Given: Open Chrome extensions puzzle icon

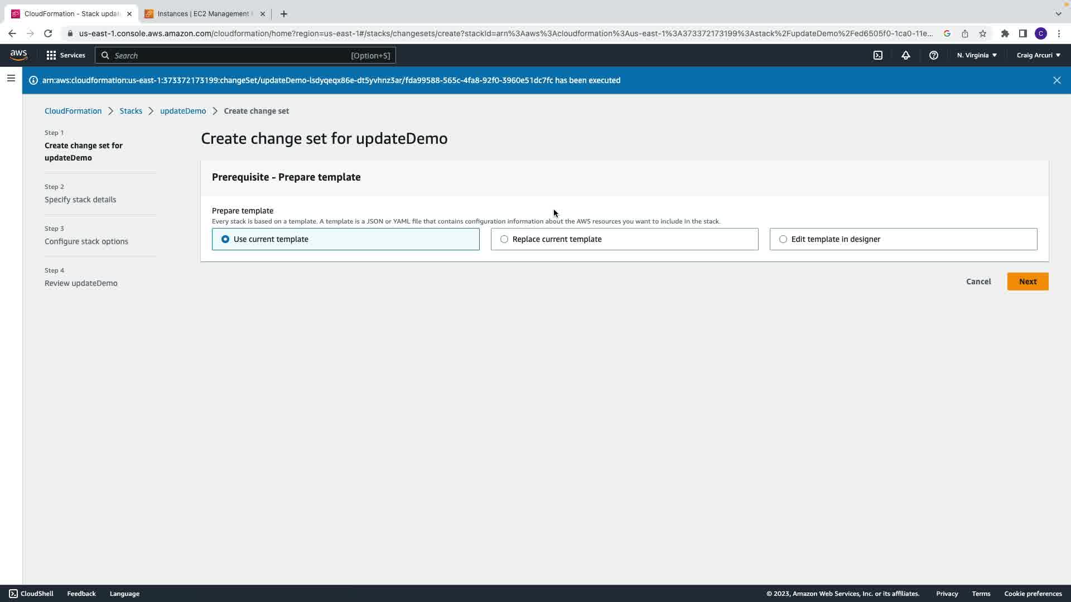Looking at the screenshot, I should pyautogui.click(x=1005, y=33).
